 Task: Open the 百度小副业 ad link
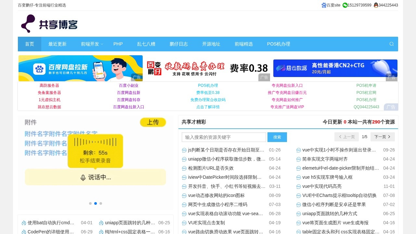point(129,85)
